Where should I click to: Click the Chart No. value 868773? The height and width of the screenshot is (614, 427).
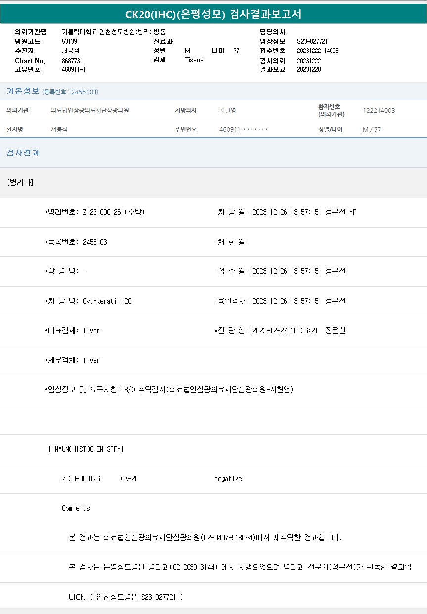tap(71, 61)
